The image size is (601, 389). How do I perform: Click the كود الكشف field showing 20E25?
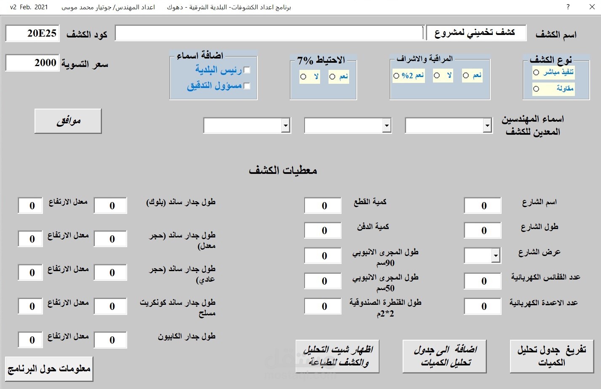click(x=32, y=33)
